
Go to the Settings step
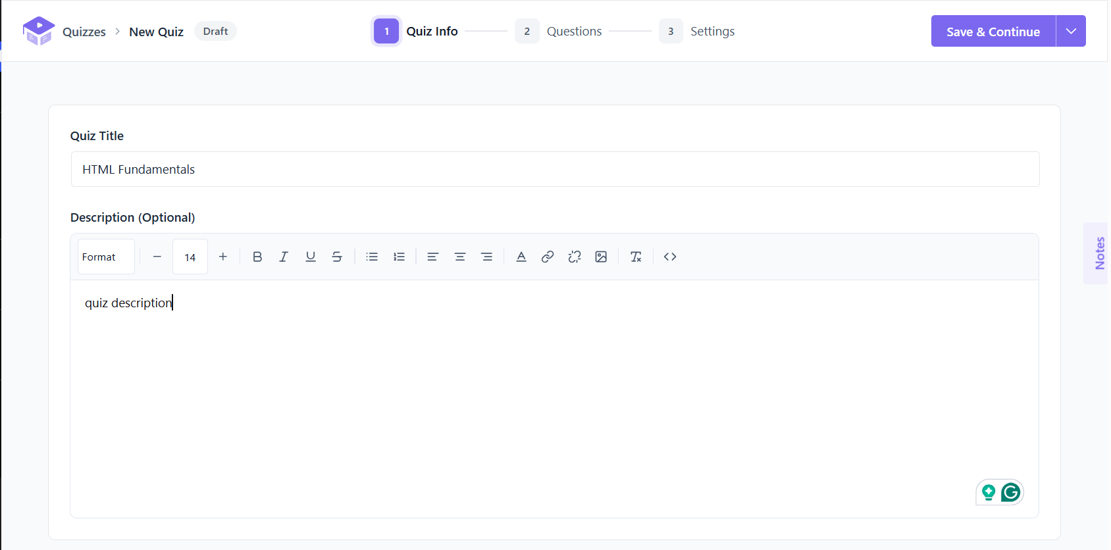point(697,31)
